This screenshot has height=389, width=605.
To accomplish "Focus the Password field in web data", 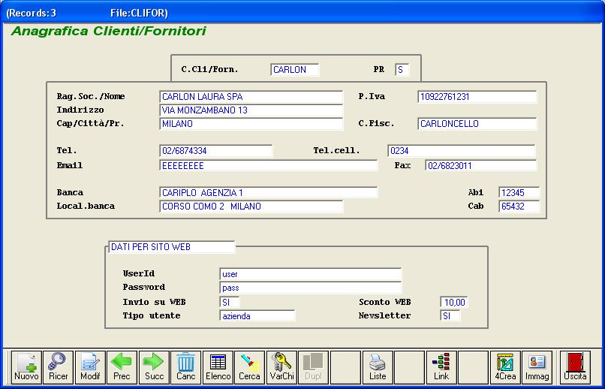I will (310, 288).
